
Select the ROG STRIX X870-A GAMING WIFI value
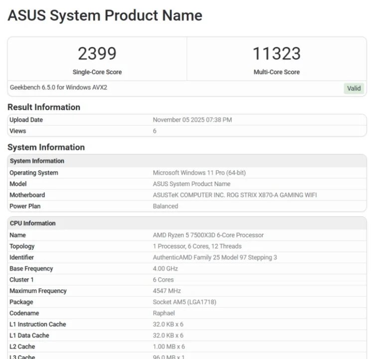pyautogui.click(x=235, y=195)
